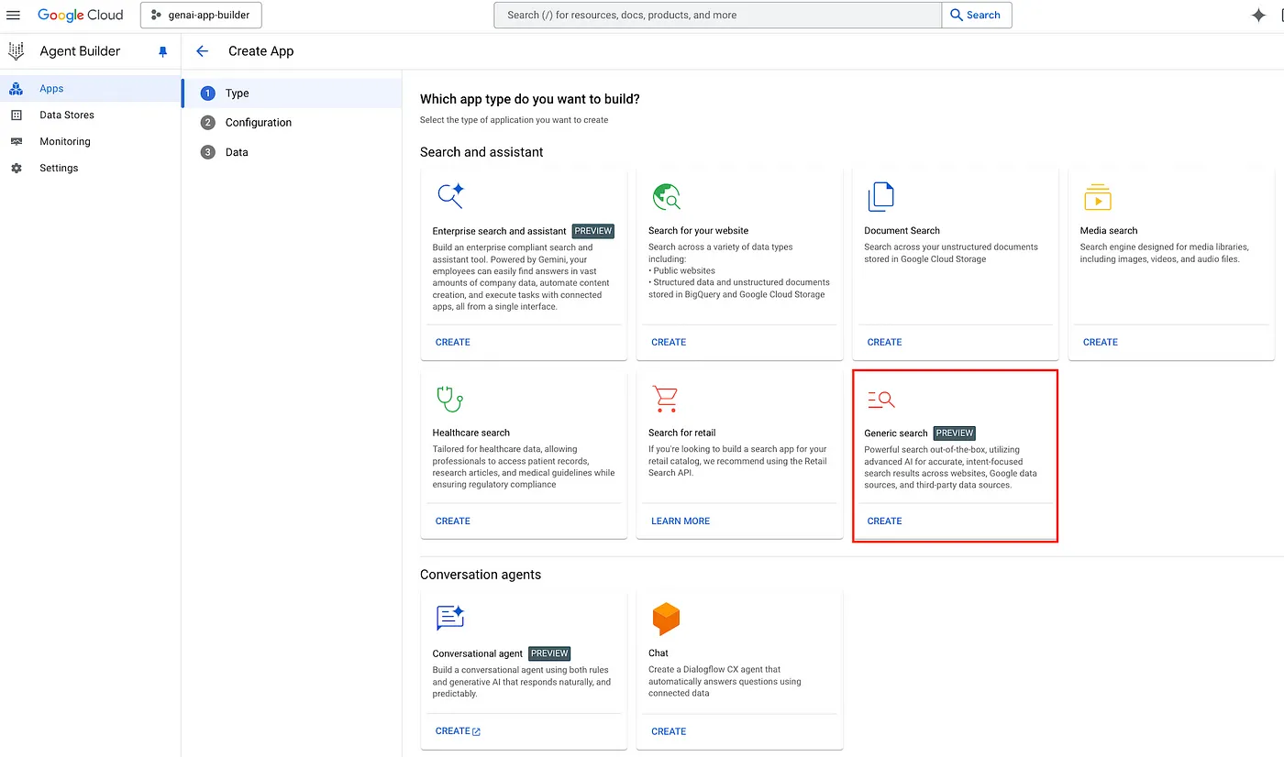The width and height of the screenshot is (1284, 757).
Task: Click the Gemini sparkle icon
Action: [1258, 16]
